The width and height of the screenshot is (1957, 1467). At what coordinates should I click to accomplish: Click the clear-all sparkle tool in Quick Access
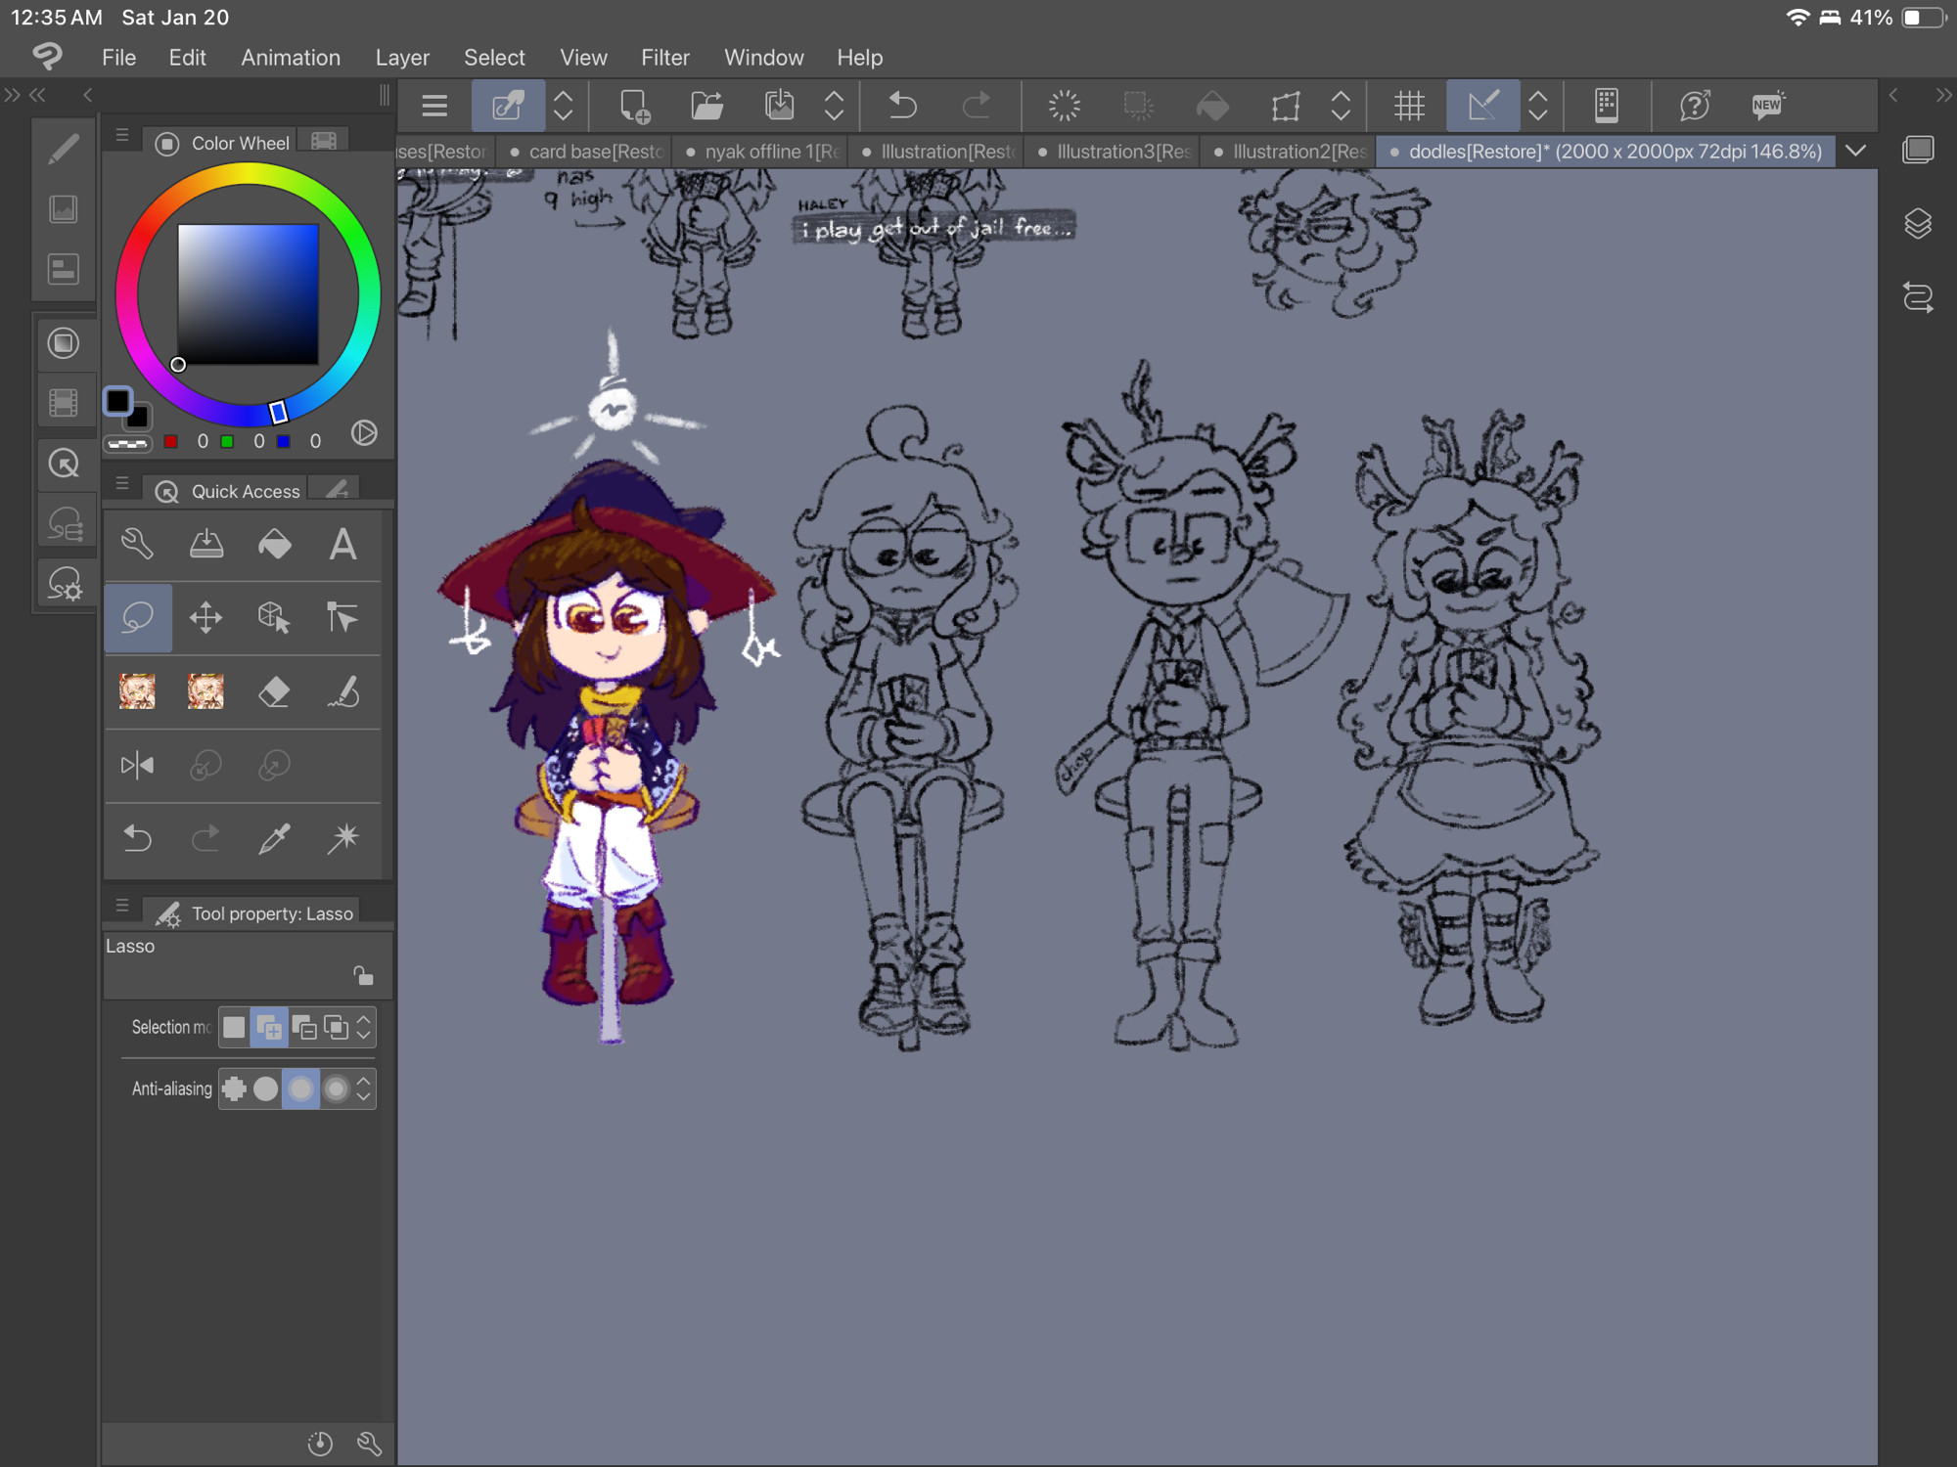pos(342,838)
